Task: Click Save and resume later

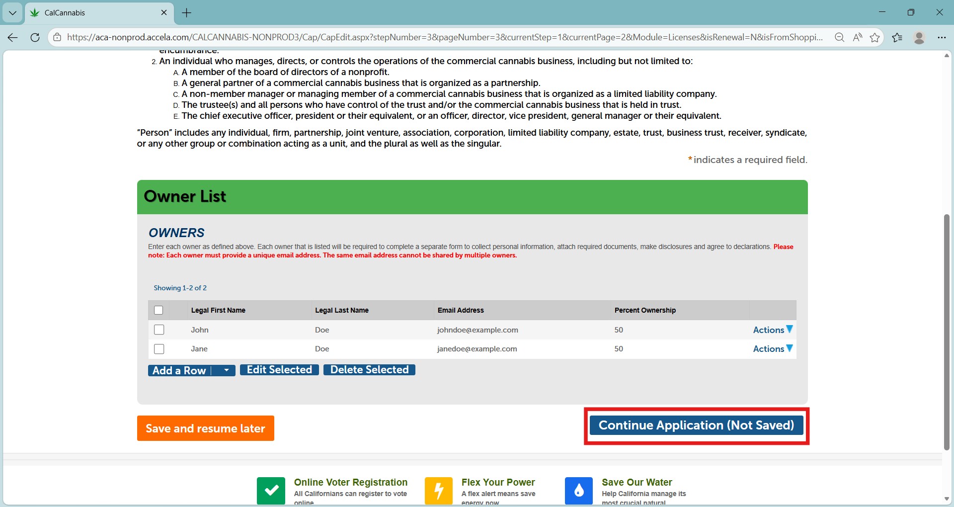Action: tap(206, 428)
